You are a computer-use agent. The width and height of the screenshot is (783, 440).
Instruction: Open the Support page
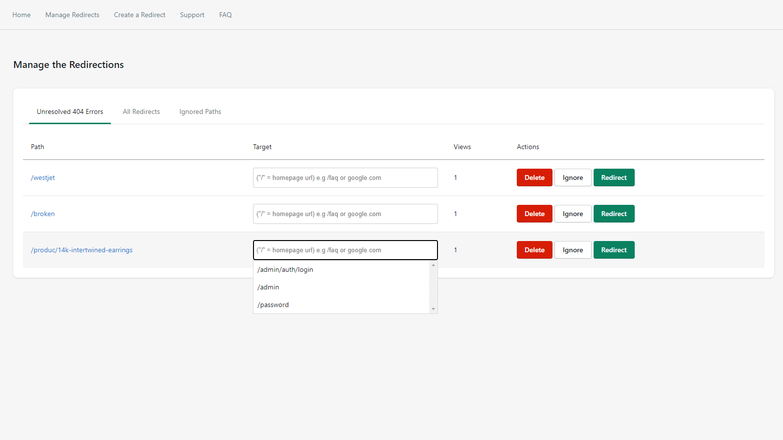tap(192, 15)
